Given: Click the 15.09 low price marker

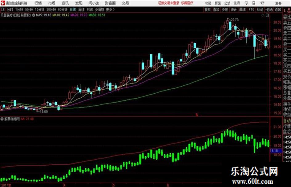Looking at the screenshot, I should click(x=44, y=111).
